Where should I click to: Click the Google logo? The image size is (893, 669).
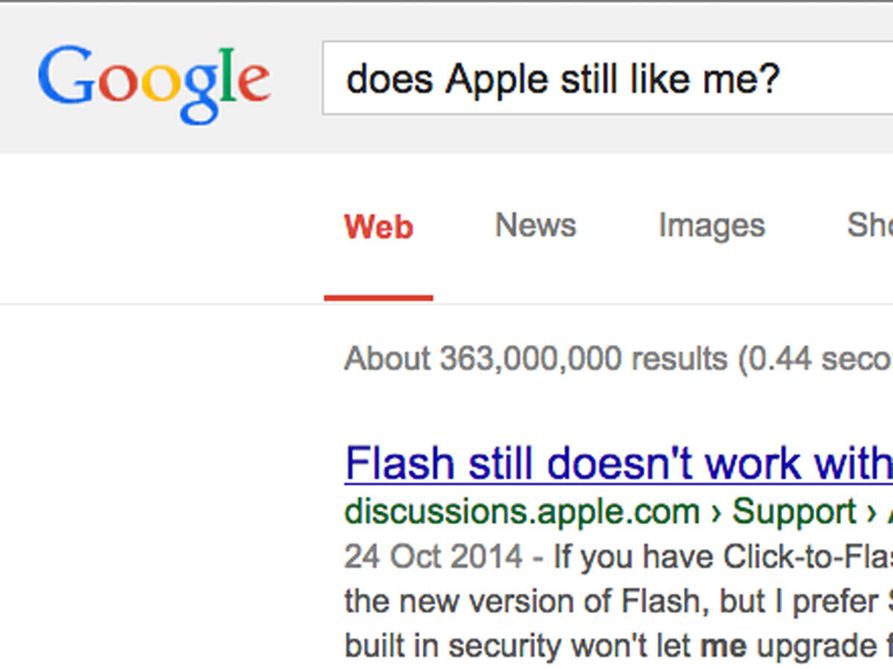153,80
